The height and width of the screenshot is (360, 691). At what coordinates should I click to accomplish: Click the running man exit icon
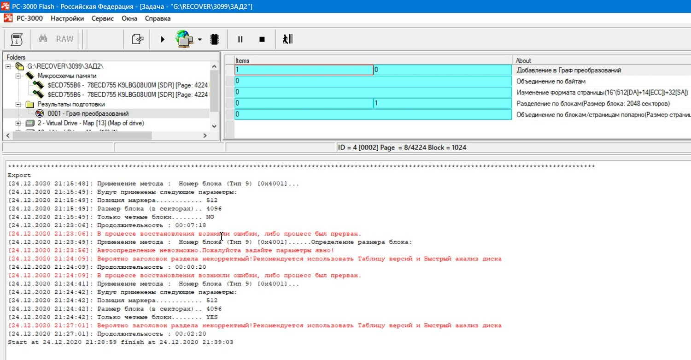288,39
